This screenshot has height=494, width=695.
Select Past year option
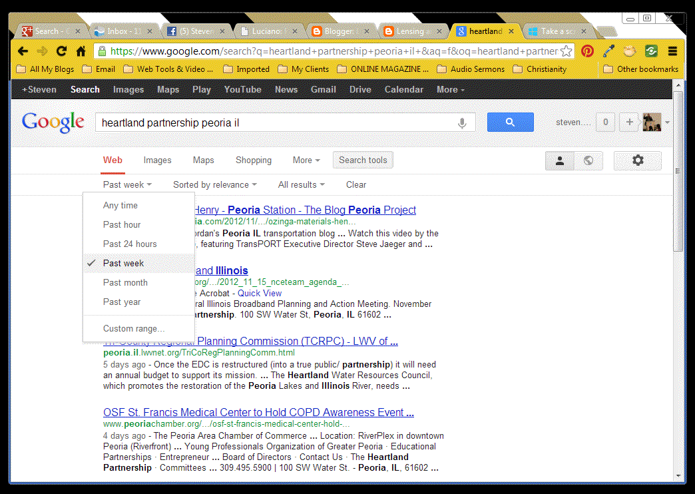click(138, 302)
